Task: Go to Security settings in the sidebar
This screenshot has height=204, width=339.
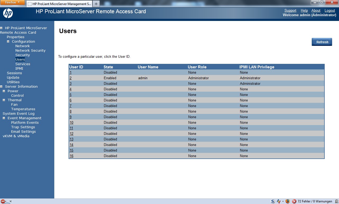Action: click(23, 55)
